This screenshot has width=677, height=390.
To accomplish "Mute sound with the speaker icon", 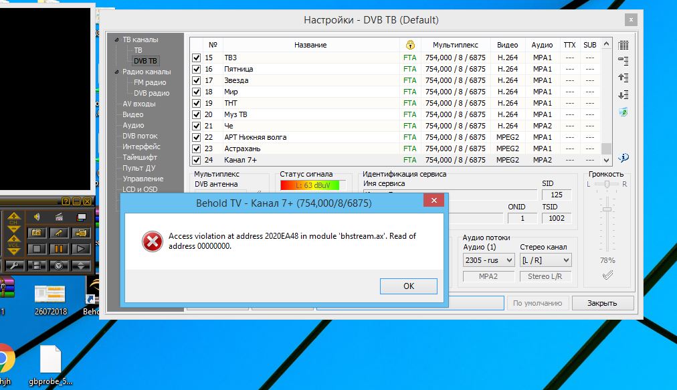I will point(37,217).
